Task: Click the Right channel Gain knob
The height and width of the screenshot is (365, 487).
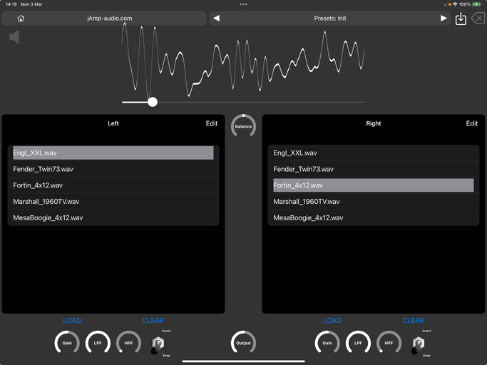Action: 327,343
